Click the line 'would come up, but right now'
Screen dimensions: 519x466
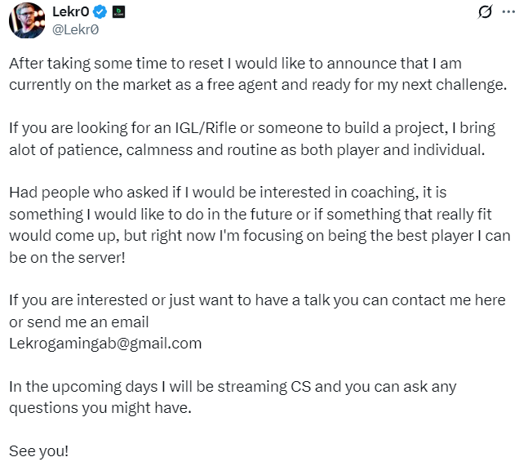259,236
